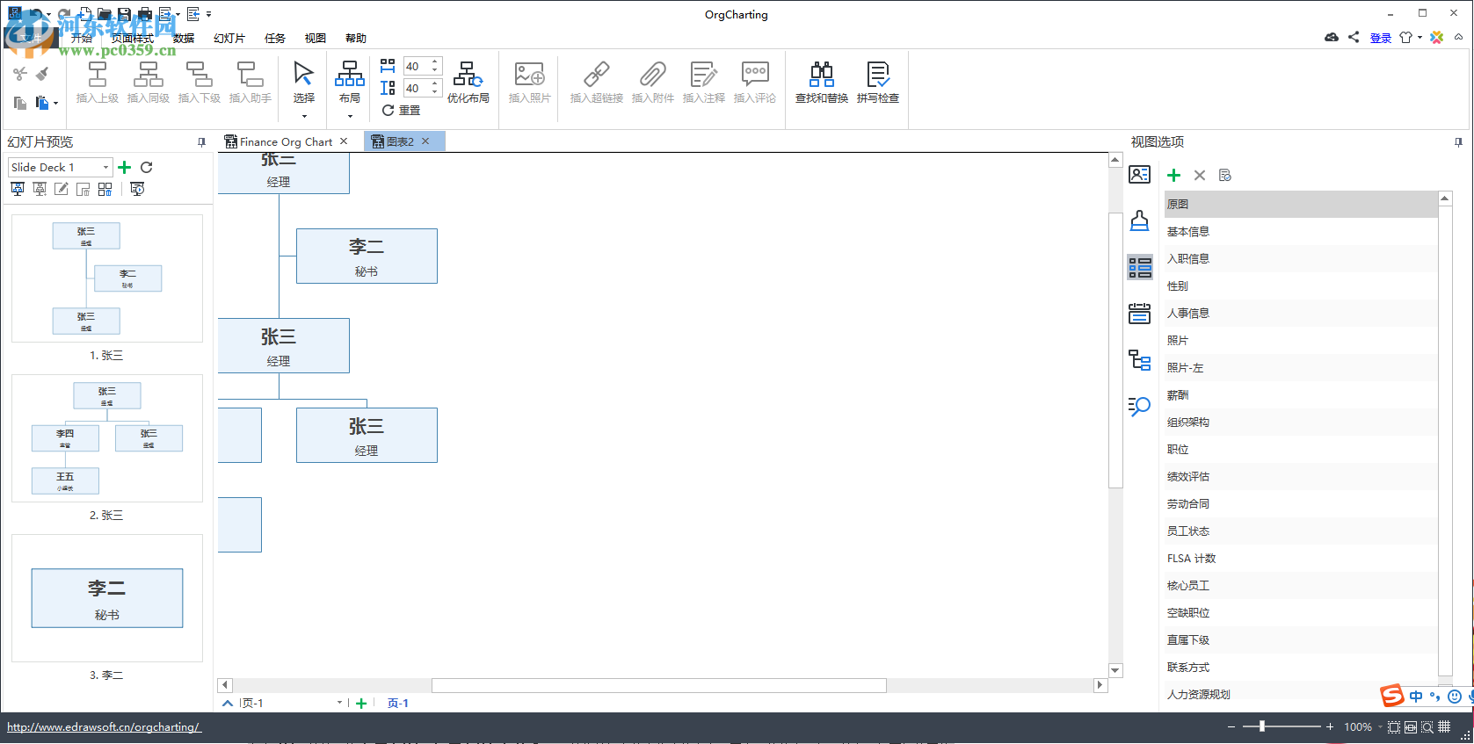Click the copy icon in clipboard group
Viewport: 1474px width, 744px height.
pos(20,103)
